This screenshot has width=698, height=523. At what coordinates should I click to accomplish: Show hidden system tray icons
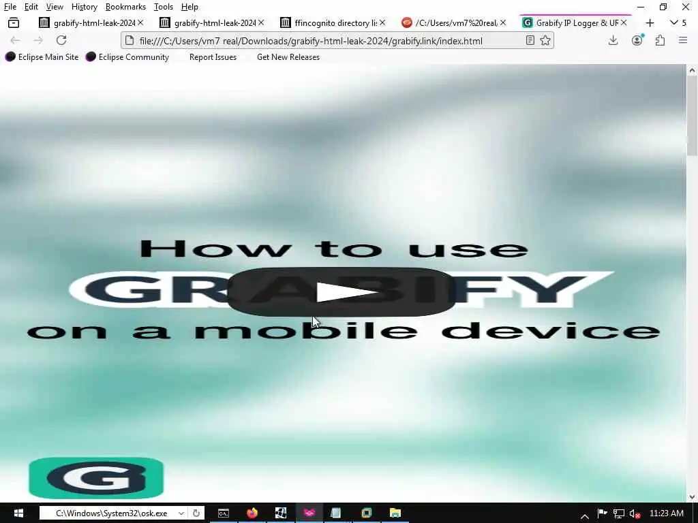(585, 516)
